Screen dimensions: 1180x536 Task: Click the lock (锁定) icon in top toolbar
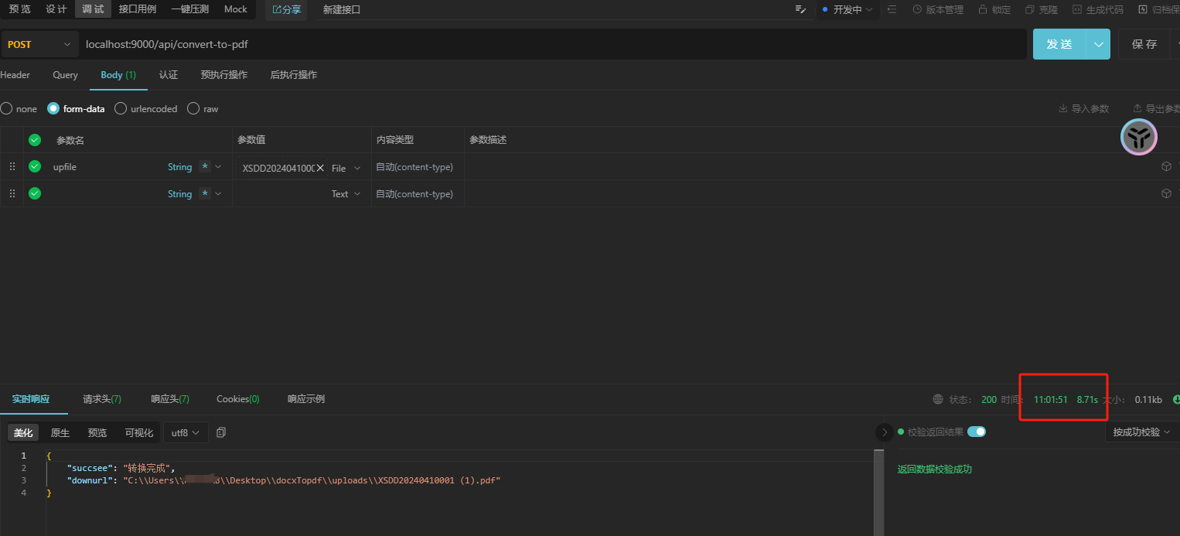click(983, 10)
